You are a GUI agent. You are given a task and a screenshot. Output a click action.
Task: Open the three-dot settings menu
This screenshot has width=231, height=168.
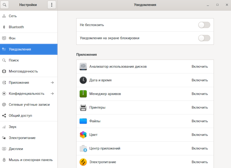[x=51, y=5]
